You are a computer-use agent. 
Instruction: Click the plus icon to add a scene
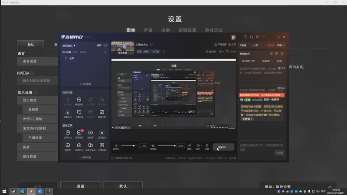point(105,52)
